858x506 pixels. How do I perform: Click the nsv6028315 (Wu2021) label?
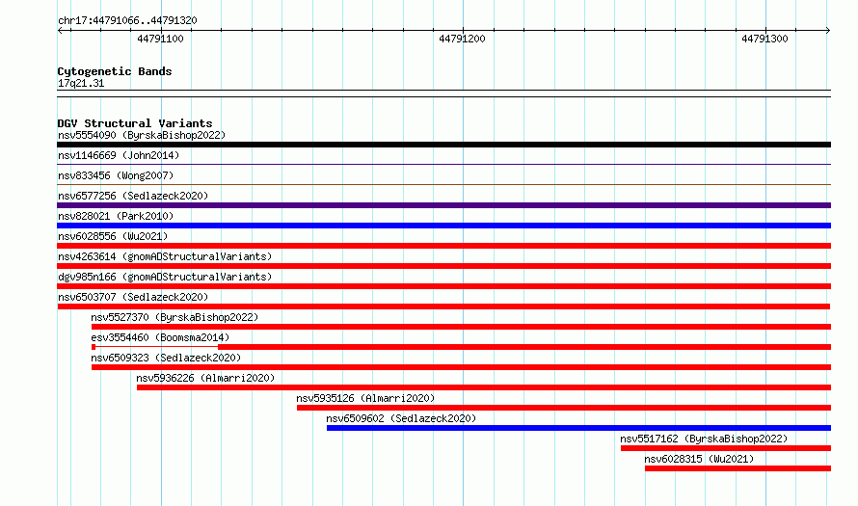point(699,459)
